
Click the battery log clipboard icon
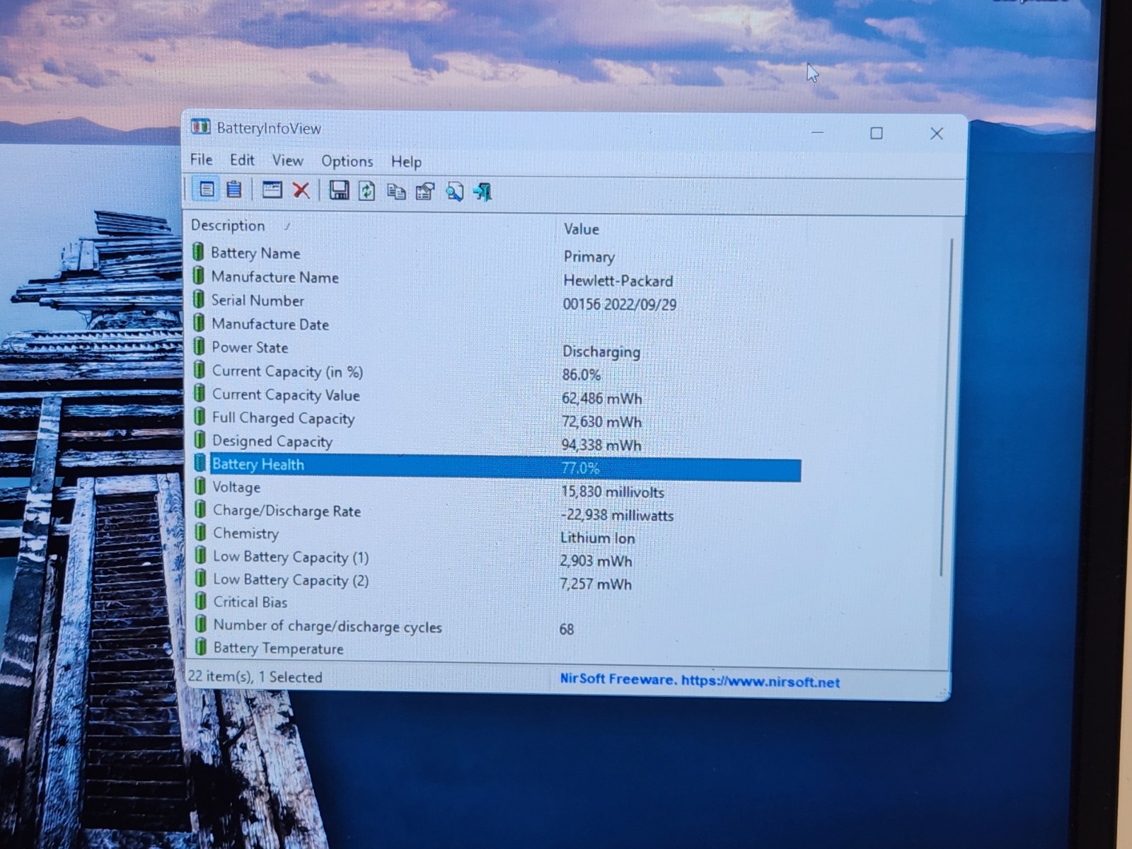pos(234,190)
